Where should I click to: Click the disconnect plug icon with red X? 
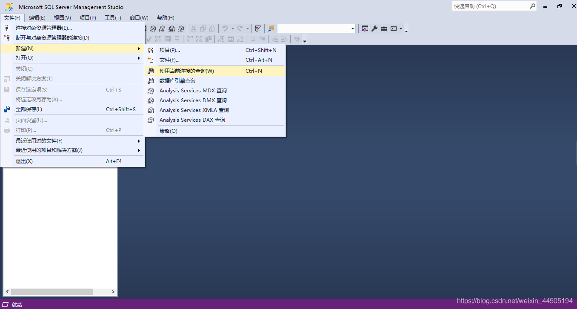point(6,37)
